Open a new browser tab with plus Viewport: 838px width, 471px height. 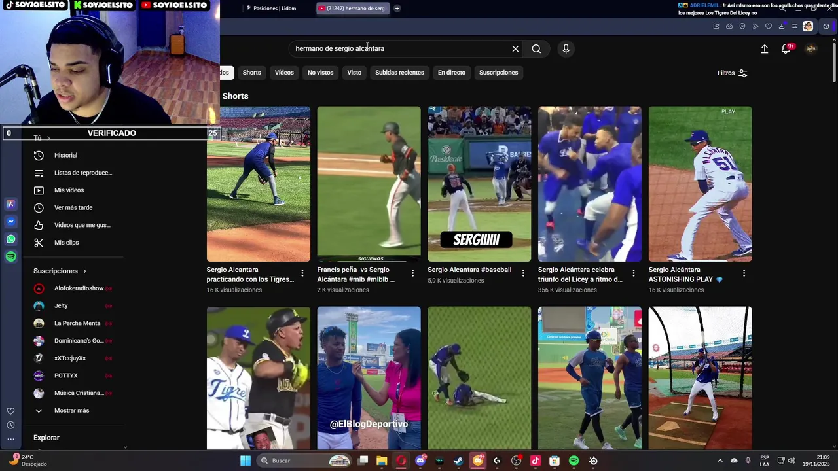point(397,9)
